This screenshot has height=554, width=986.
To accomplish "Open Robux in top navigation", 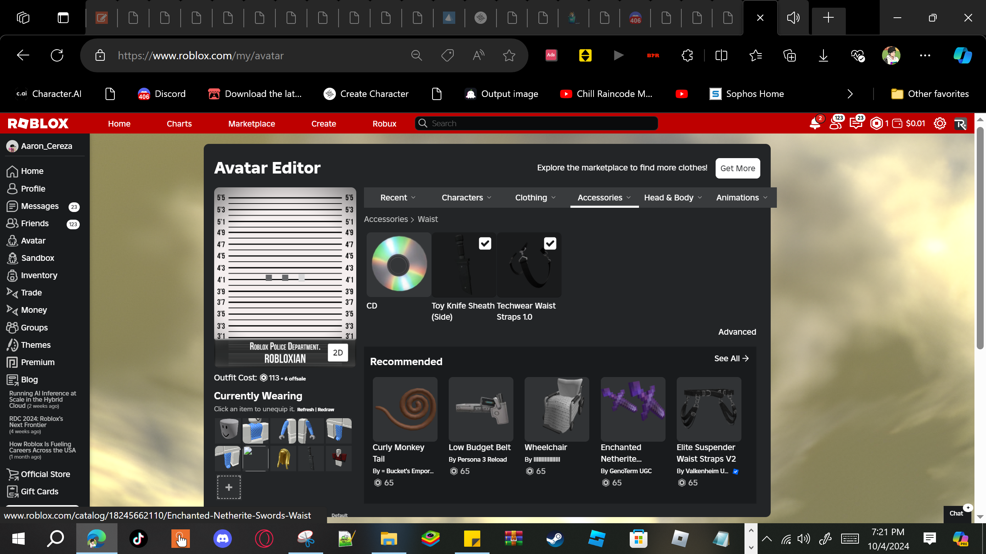I will tap(384, 123).
